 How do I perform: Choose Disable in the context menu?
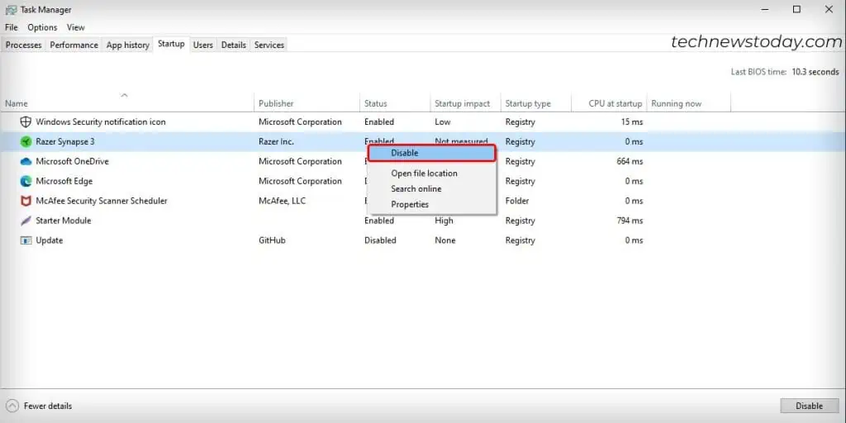pos(431,153)
